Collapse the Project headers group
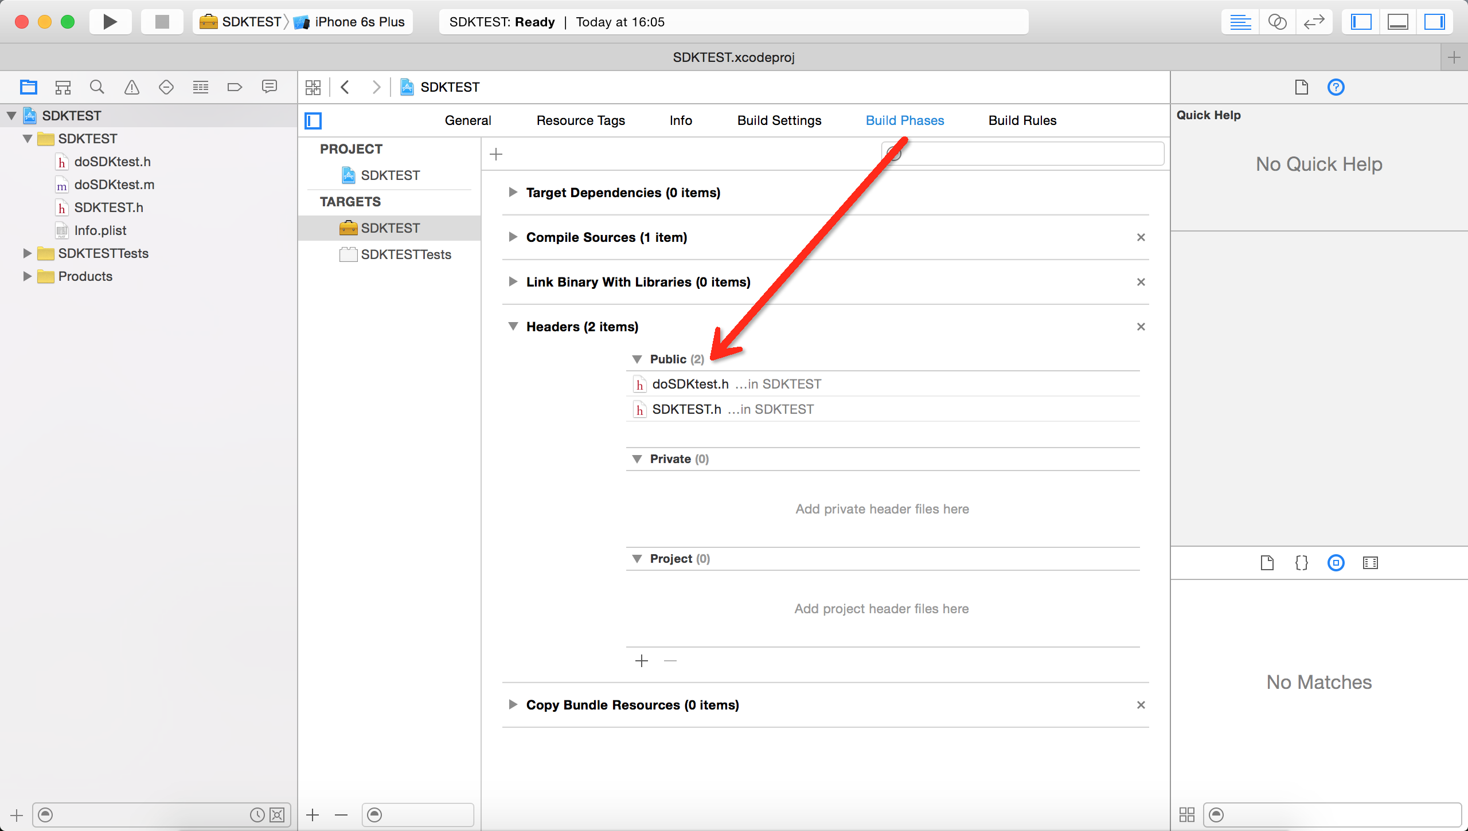Screen dimensions: 1468x831 637,559
